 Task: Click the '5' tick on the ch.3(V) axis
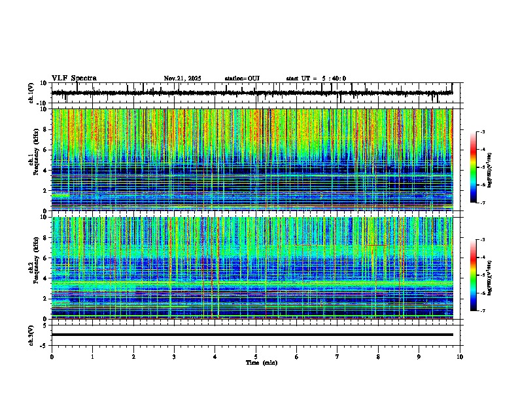45,325
